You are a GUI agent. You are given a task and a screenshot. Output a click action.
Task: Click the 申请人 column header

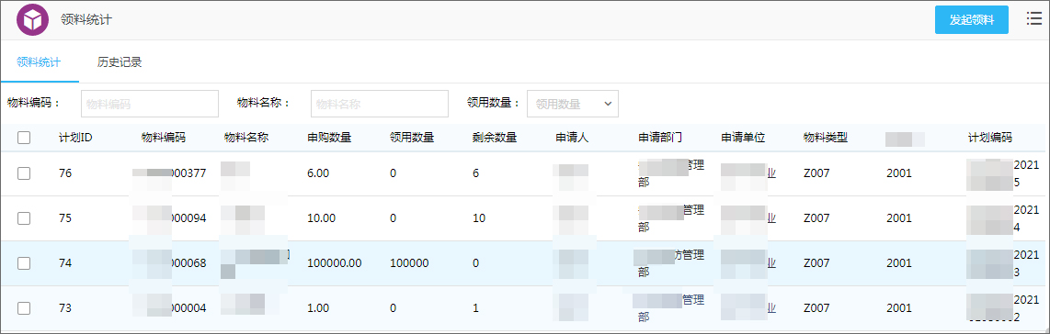[572, 138]
